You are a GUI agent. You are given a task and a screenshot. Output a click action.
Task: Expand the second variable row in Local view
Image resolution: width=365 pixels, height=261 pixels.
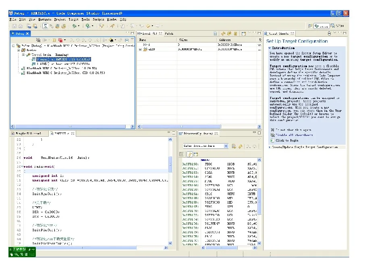point(141,49)
